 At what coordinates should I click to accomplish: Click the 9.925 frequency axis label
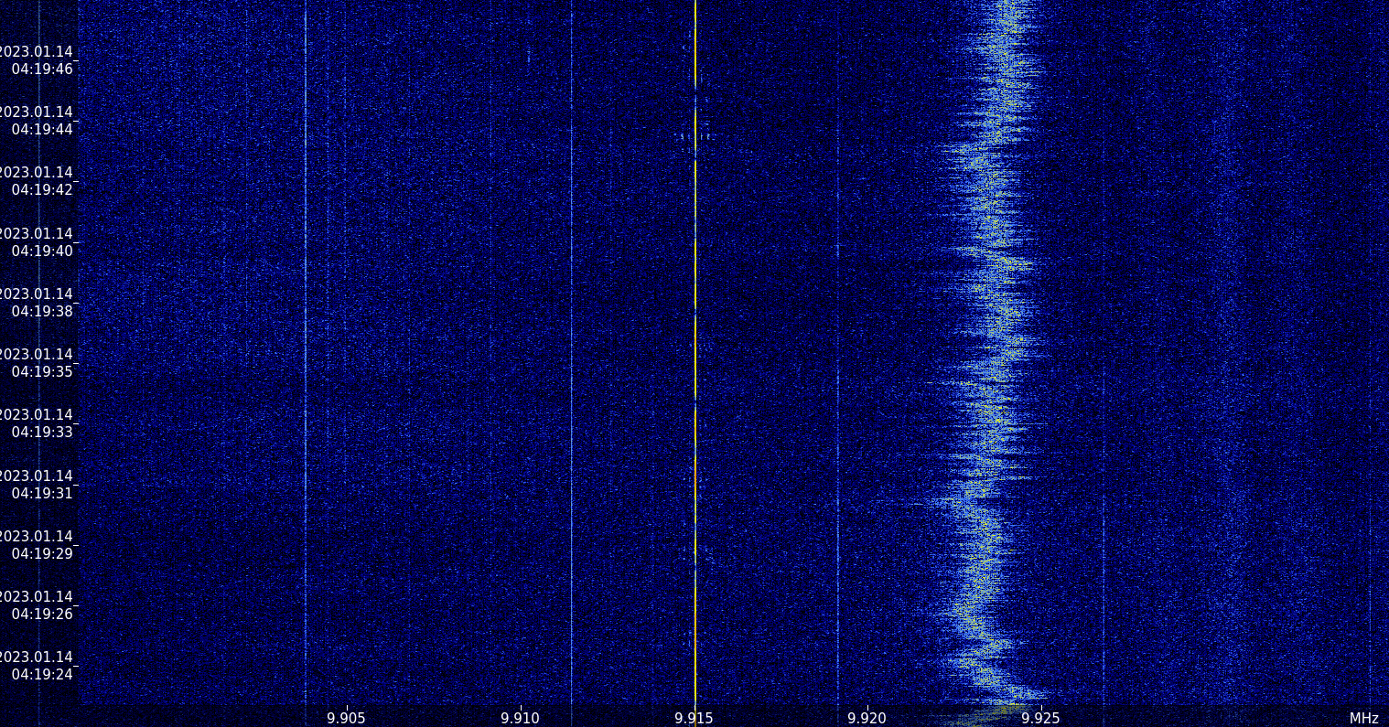pos(1040,718)
